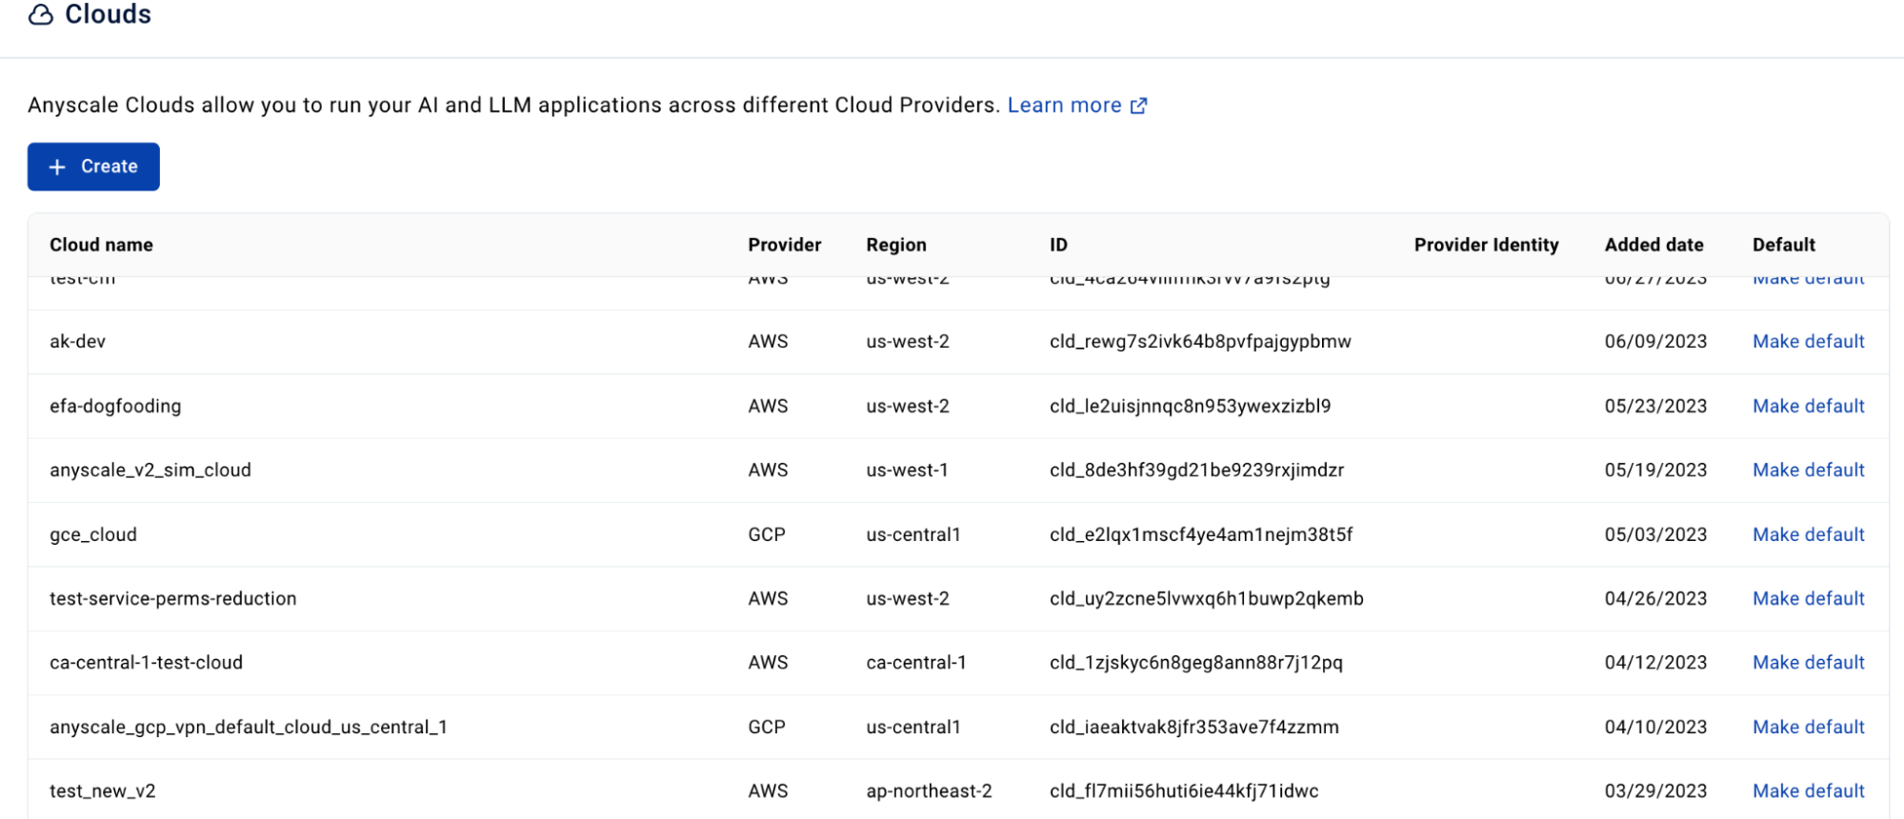1904x819 pixels.
Task: Click the Provider Identity column header
Action: pos(1486,245)
